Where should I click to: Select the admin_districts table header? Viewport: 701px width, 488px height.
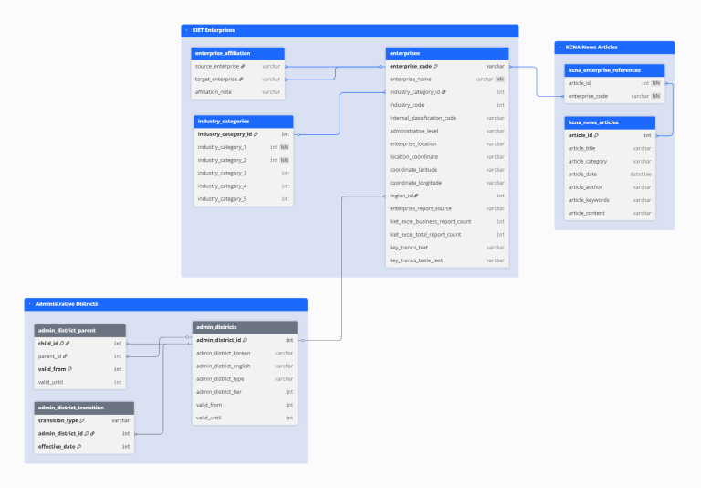coord(245,326)
